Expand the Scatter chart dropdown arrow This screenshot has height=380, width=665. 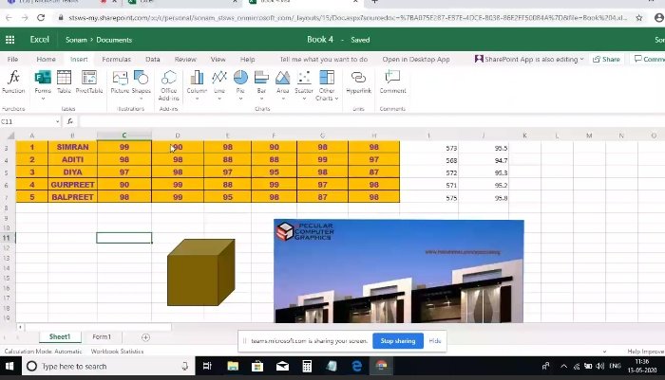click(x=304, y=99)
